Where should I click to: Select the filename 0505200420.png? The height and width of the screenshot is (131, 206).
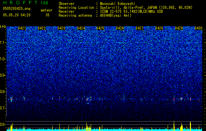point(17,9)
